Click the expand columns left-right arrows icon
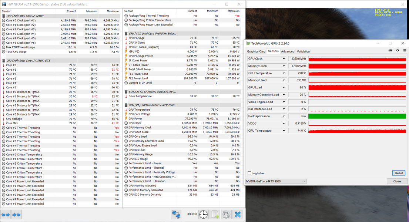 tap(6, 215)
